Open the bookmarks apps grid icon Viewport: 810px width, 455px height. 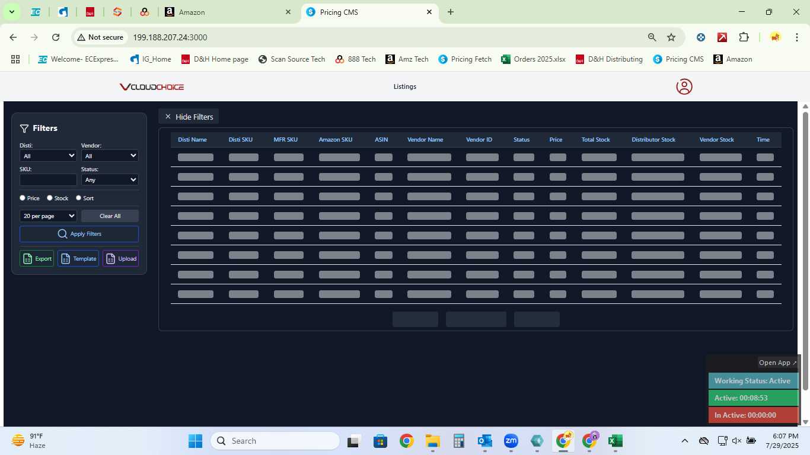point(15,59)
